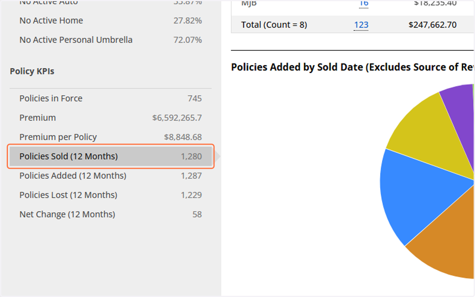The width and height of the screenshot is (475, 297).
Task: Click the total amount $247,662.70
Action: tap(433, 25)
